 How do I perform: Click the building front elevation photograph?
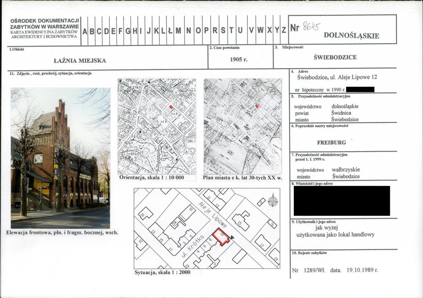coord(60,158)
